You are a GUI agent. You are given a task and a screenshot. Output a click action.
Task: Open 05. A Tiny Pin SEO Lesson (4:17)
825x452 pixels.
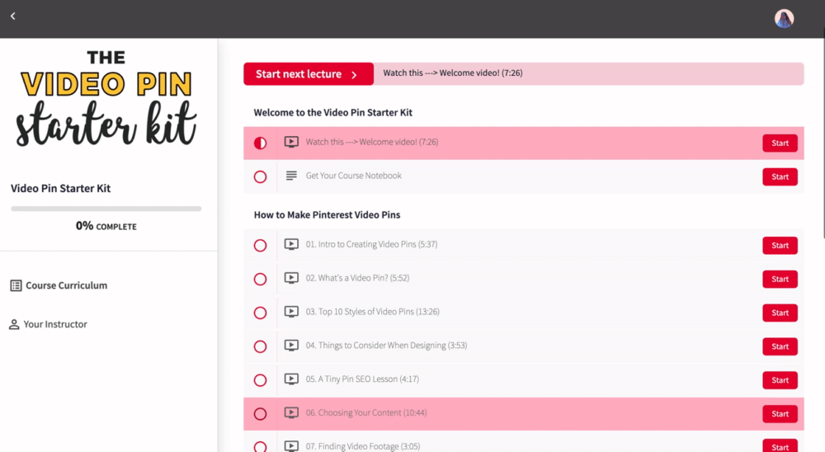[362, 379]
